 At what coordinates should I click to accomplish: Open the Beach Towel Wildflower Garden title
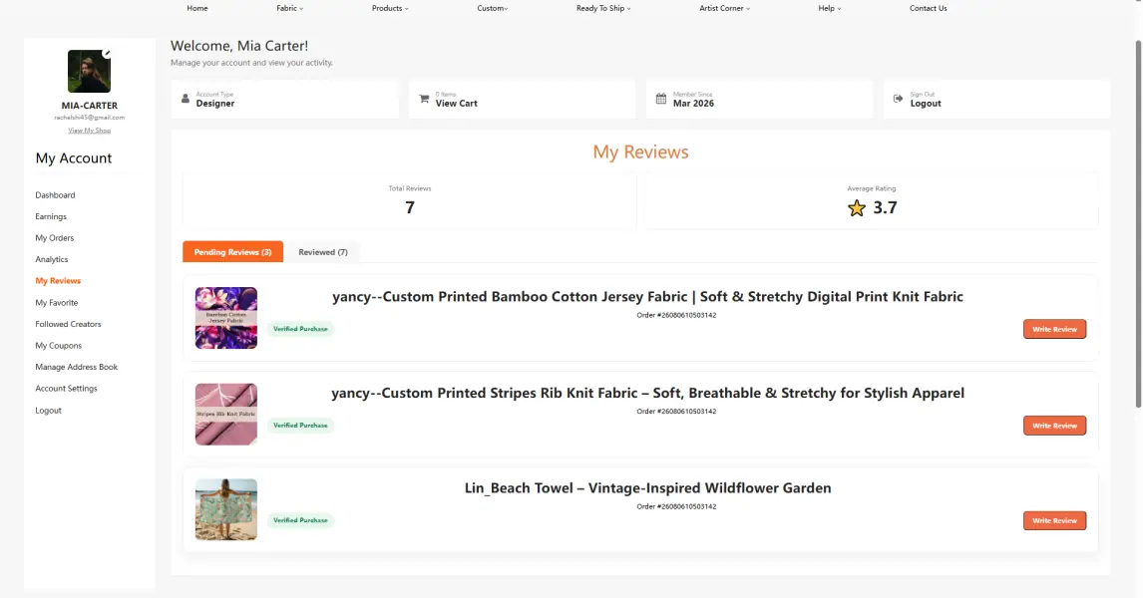pyautogui.click(x=647, y=488)
